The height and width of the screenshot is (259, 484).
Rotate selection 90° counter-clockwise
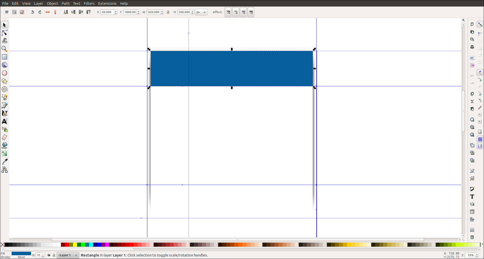click(32, 12)
